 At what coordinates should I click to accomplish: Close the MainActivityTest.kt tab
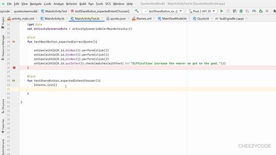click(102, 19)
